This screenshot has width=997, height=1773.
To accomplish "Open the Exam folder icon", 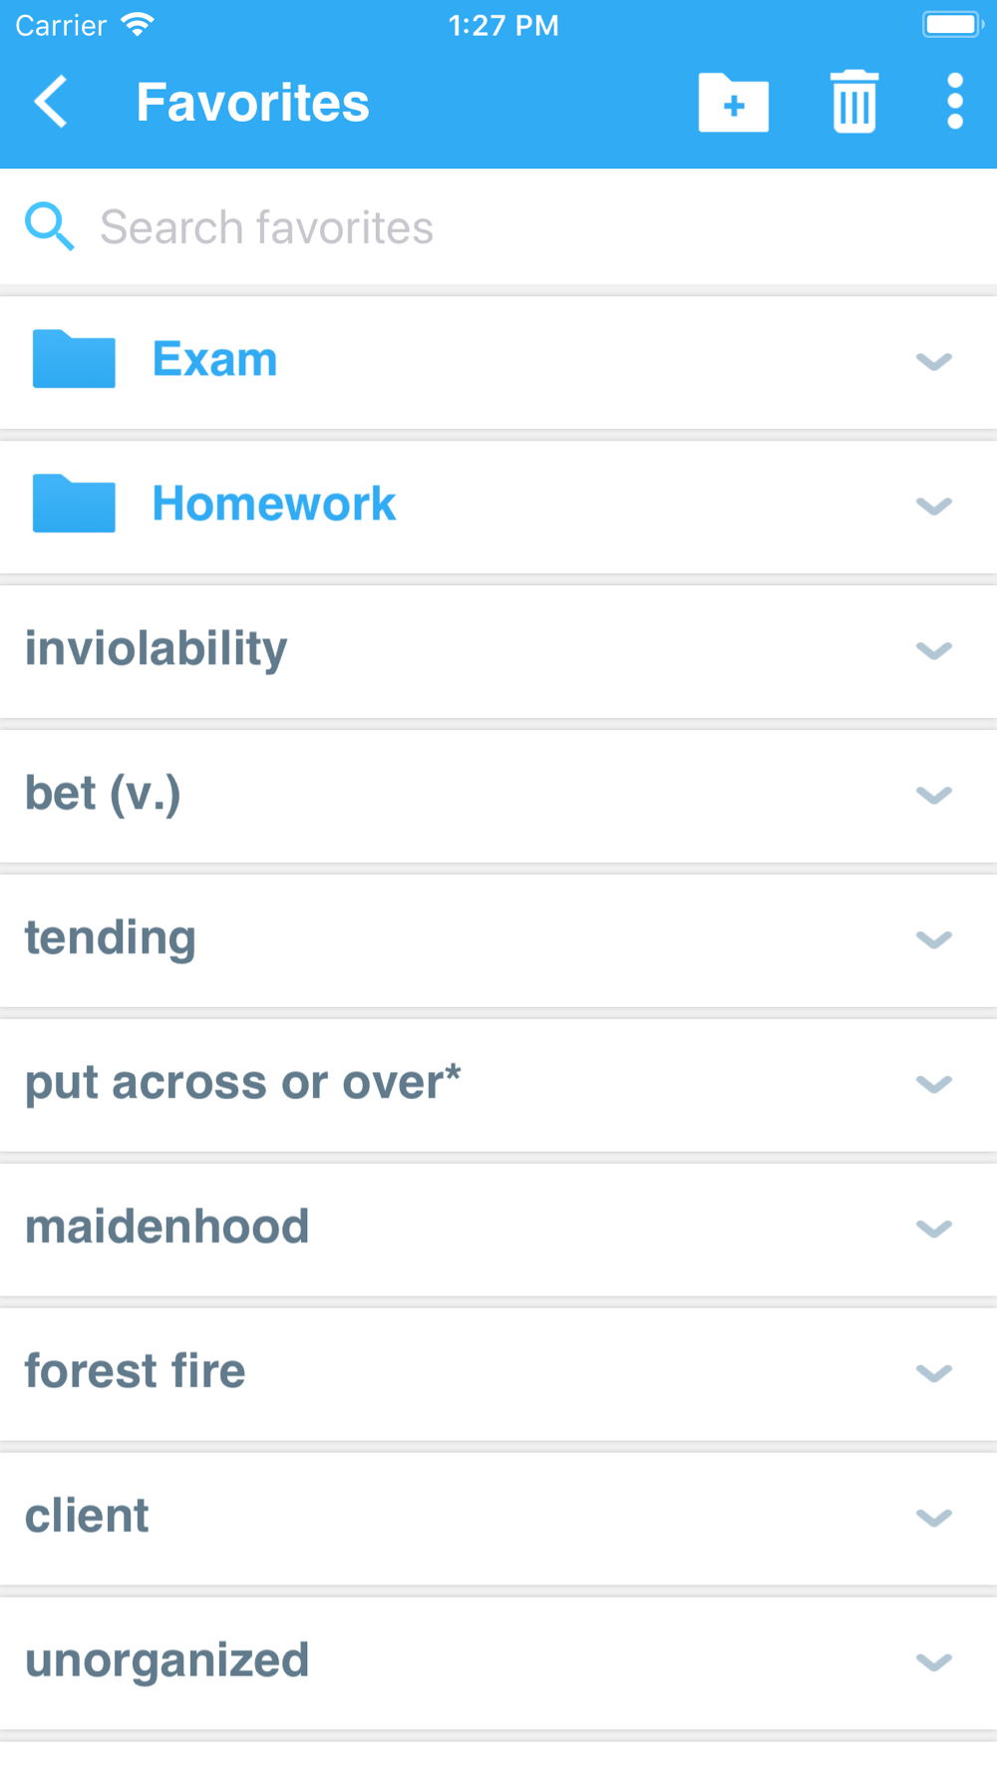I will 74,359.
